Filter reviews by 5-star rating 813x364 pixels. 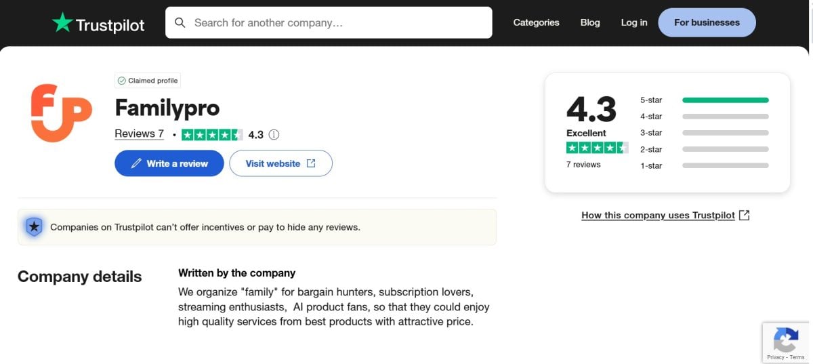tap(705, 100)
